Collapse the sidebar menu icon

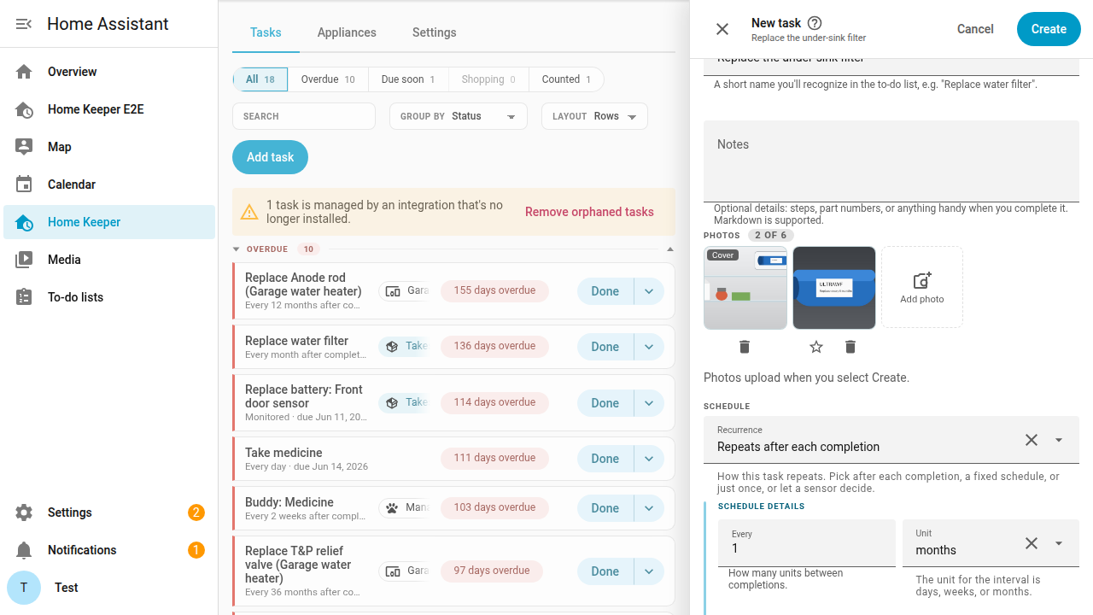[24, 24]
